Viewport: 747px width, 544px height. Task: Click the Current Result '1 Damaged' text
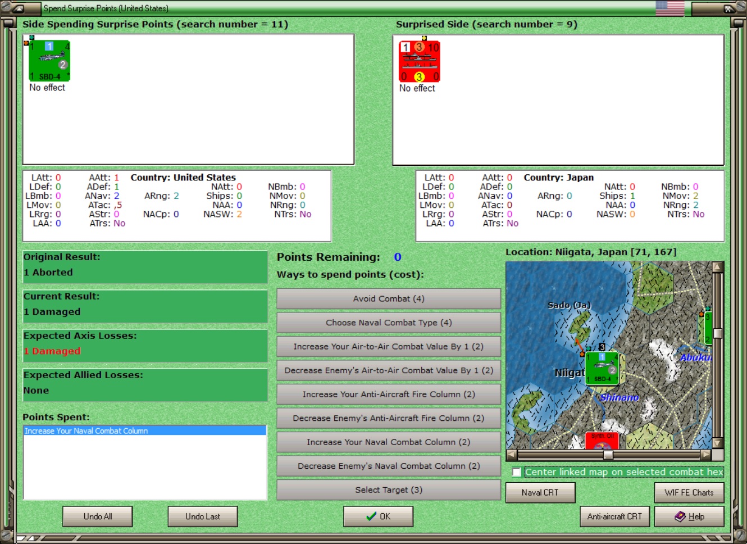[52, 312]
